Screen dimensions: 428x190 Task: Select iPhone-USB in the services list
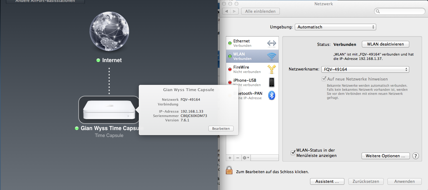point(252,82)
